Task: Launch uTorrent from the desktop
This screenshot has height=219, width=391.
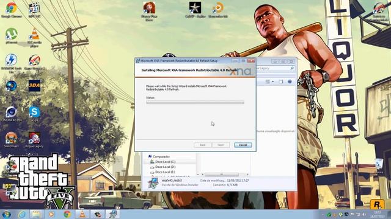Action: pyautogui.click(x=12, y=36)
